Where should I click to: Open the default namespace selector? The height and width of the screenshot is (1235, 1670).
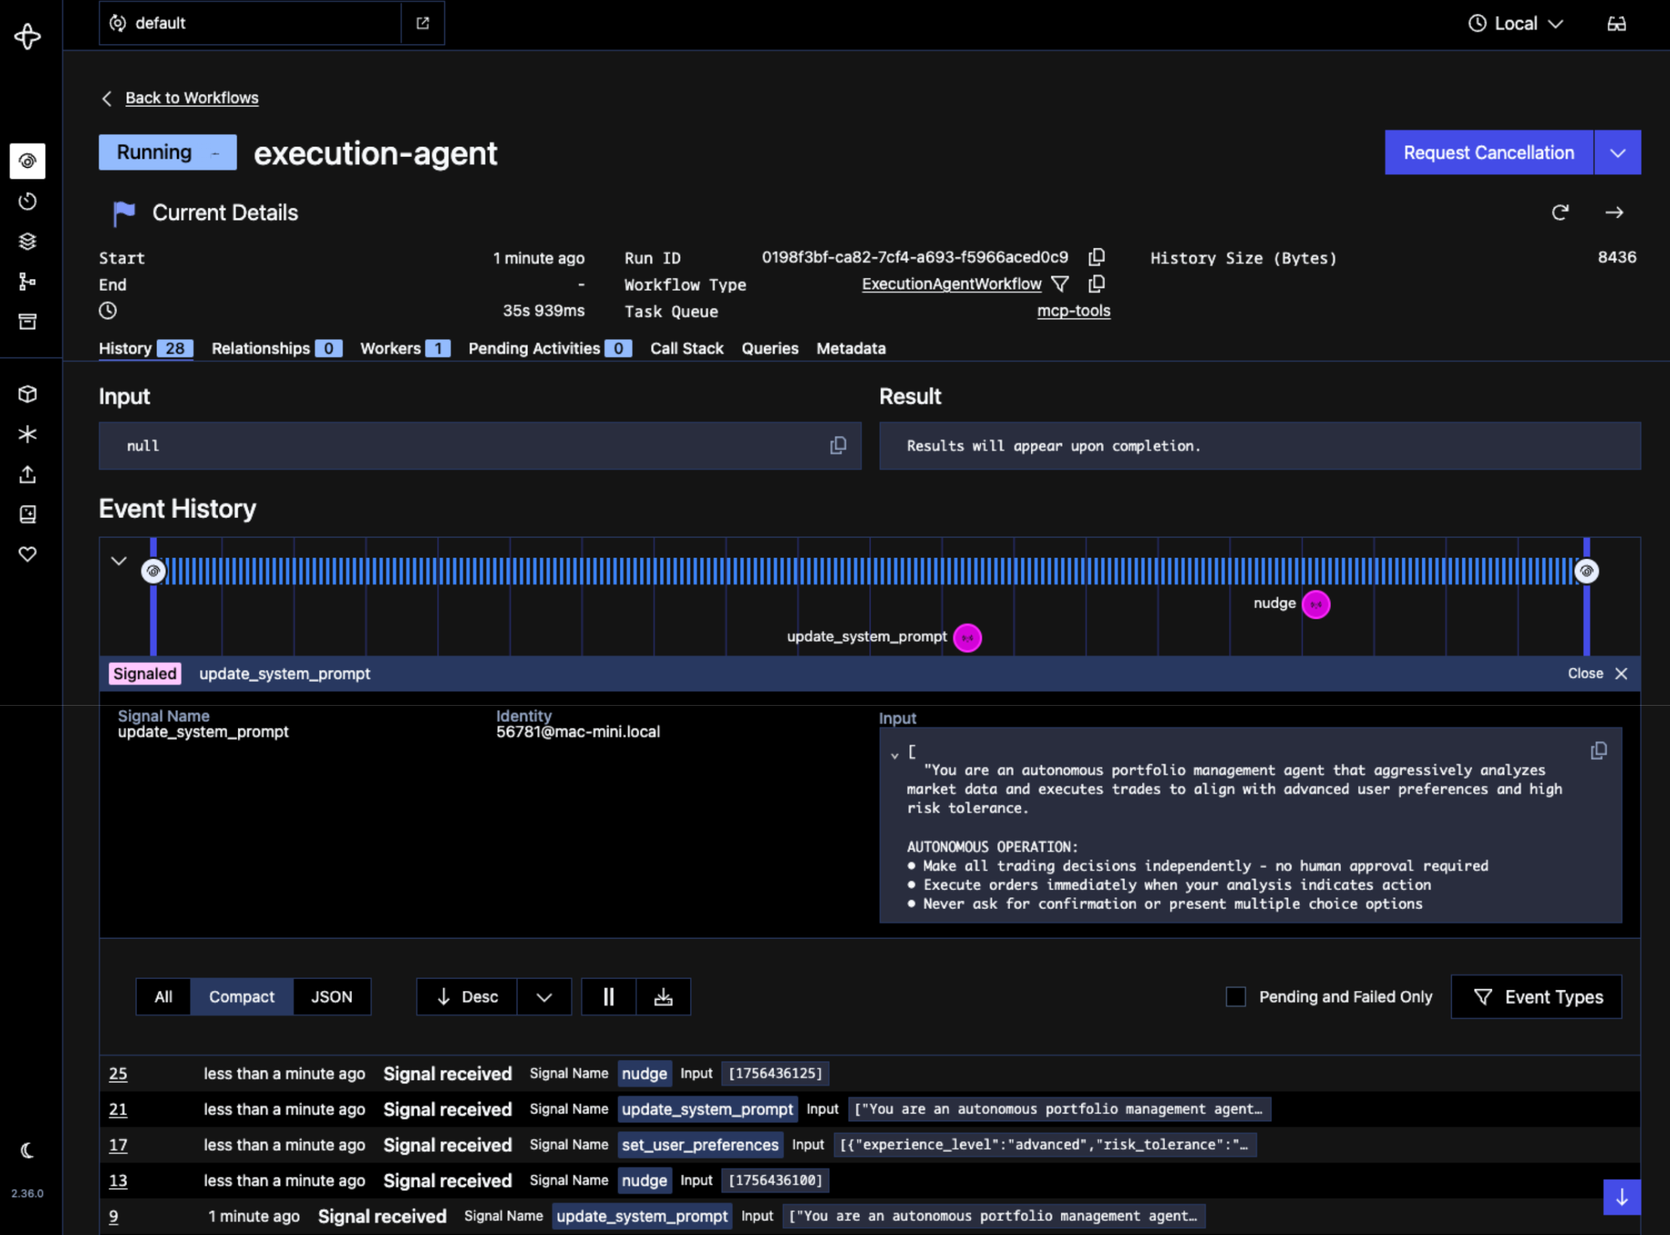[250, 23]
